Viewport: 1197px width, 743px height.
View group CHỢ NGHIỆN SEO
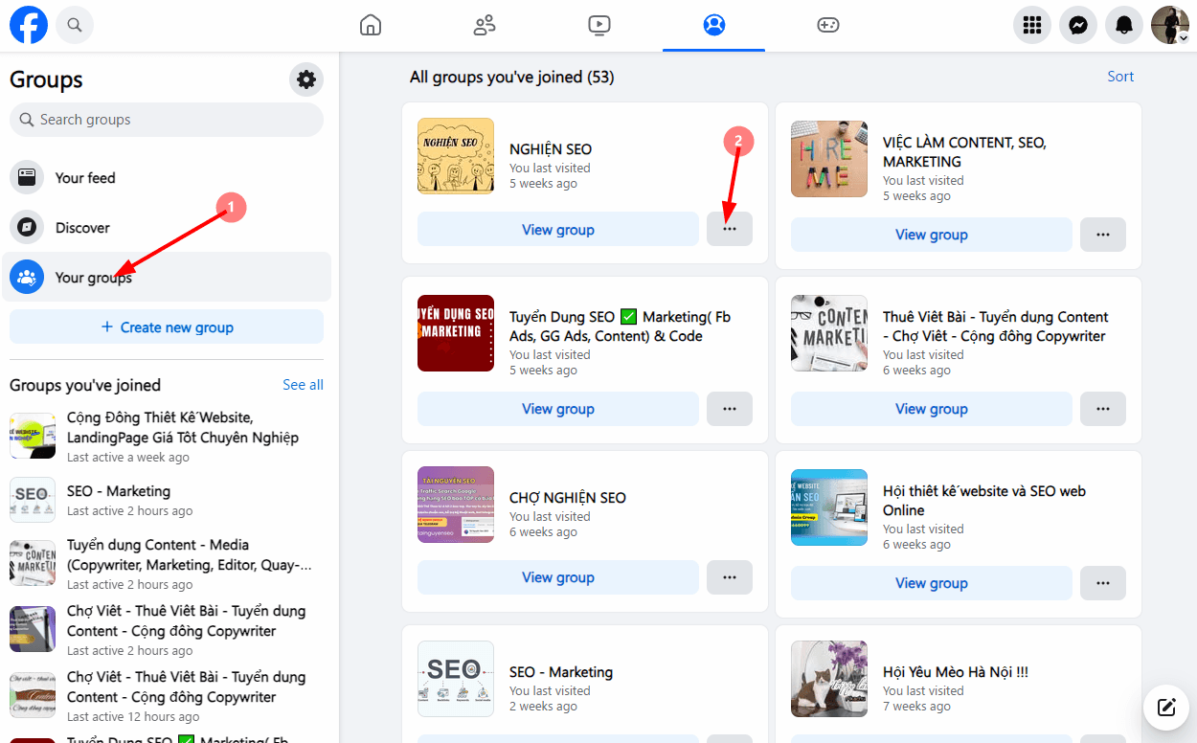click(558, 577)
